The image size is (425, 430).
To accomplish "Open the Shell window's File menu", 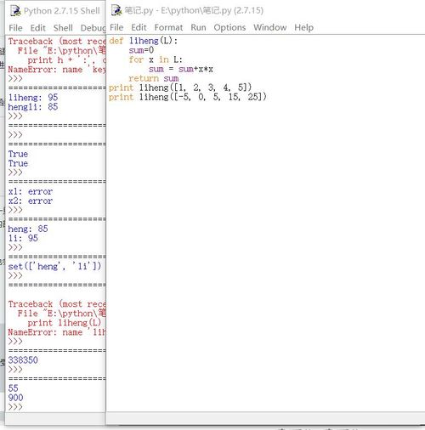I will point(15,28).
